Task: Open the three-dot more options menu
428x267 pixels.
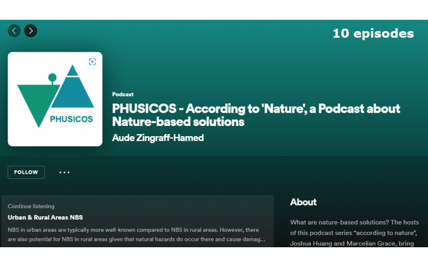Action: (64, 172)
